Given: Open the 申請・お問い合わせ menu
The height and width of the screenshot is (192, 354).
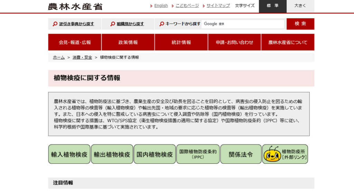Looking at the screenshot, I should click(234, 42).
